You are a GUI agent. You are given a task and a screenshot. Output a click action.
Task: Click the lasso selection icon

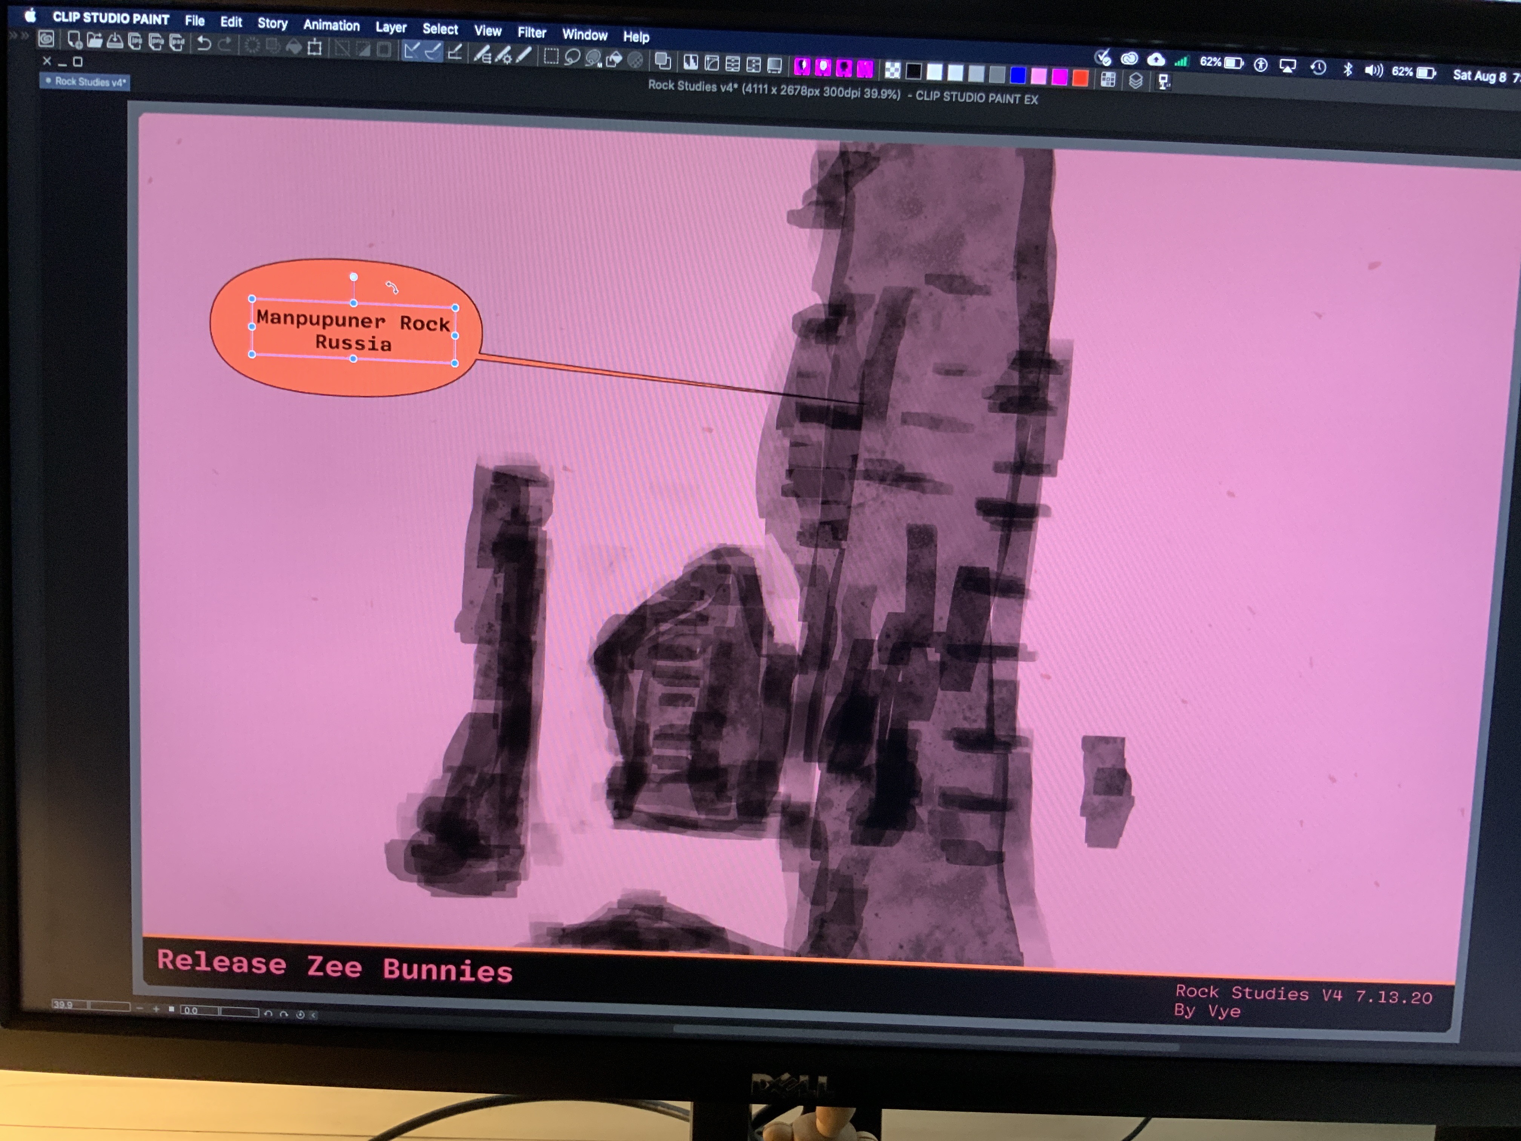(572, 57)
